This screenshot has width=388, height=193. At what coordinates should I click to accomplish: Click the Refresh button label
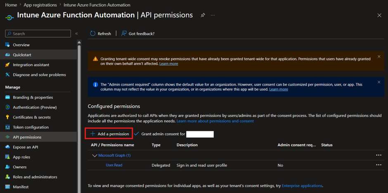point(104,34)
